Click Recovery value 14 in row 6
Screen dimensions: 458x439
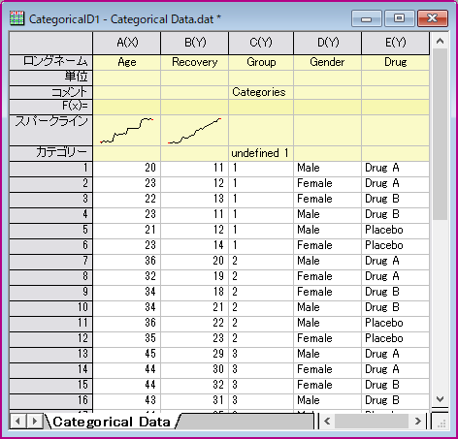coord(195,246)
